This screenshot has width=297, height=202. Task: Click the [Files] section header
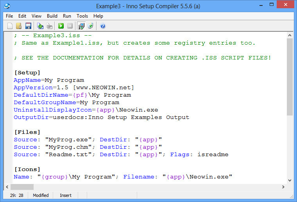pyautogui.click(x=27, y=132)
